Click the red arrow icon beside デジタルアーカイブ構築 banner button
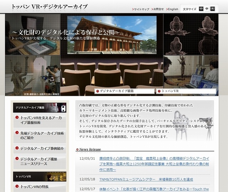228x192 pixels. (x=98, y=91)
